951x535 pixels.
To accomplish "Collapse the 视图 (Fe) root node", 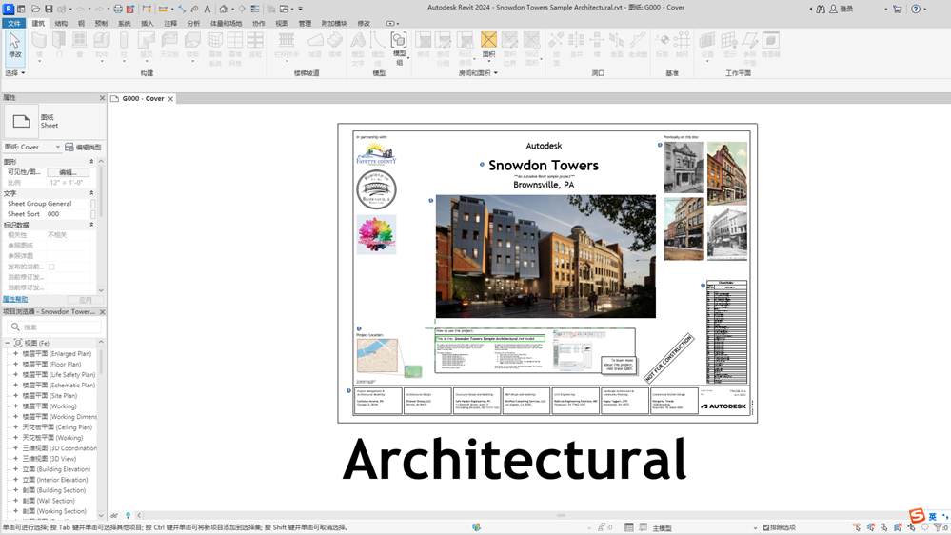I will pyautogui.click(x=8, y=343).
